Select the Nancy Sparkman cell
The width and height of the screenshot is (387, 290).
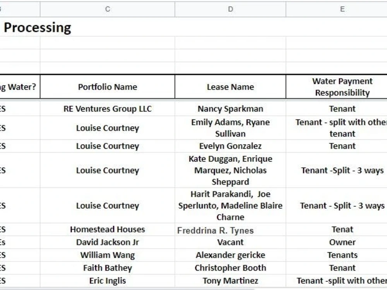click(230, 109)
